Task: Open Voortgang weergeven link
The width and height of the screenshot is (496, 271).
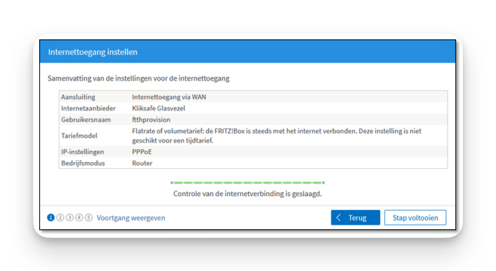Action: (131, 218)
